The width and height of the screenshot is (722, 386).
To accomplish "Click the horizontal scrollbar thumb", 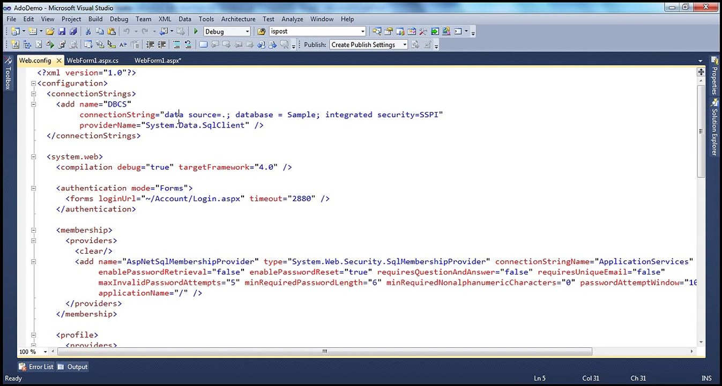I will coord(324,352).
